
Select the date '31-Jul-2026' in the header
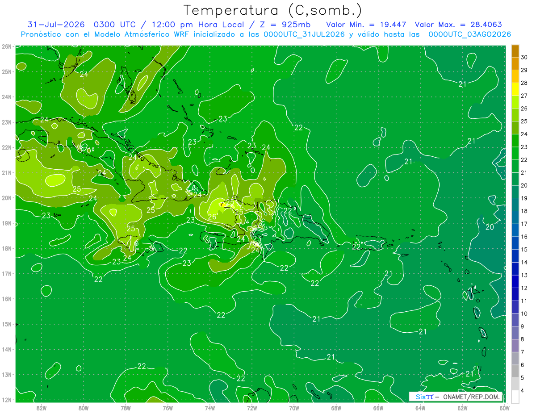tap(56, 25)
